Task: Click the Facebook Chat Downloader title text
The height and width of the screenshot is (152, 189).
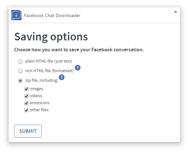Action: pyautogui.click(x=52, y=15)
